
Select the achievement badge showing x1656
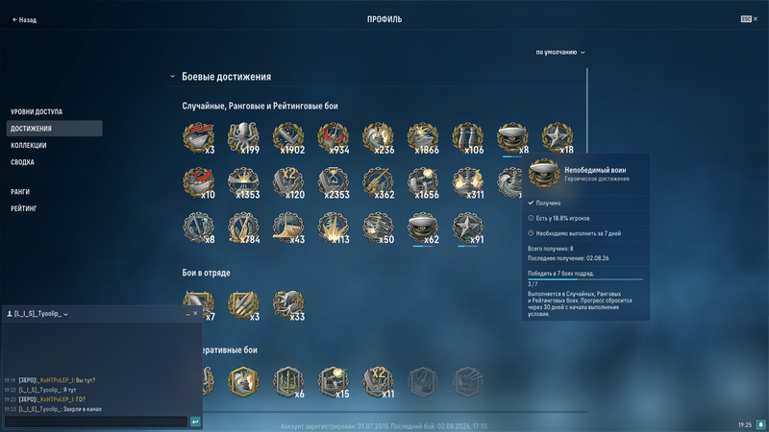click(x=423, y=182)
